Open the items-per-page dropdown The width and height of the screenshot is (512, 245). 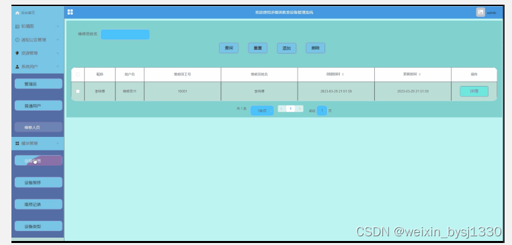coord(262,111)
